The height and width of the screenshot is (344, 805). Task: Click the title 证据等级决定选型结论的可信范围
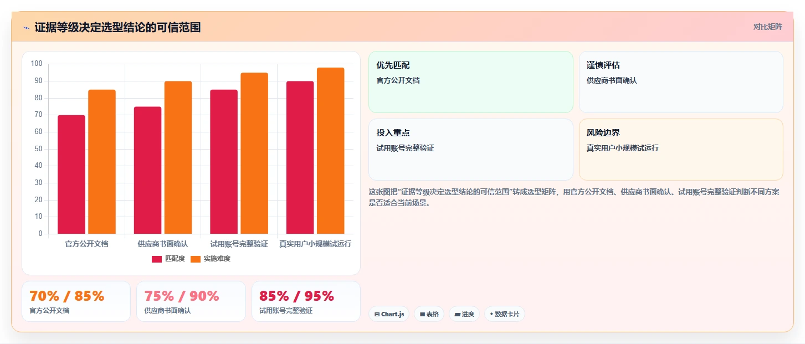(x=117, y=27)
